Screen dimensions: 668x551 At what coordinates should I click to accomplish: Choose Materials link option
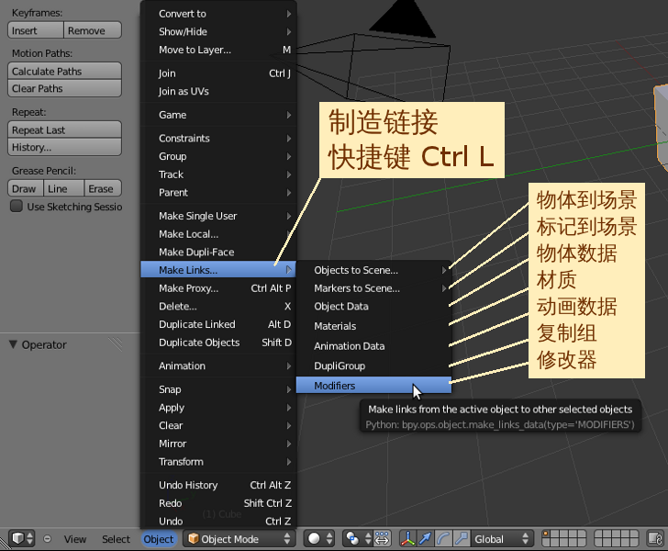373,326
